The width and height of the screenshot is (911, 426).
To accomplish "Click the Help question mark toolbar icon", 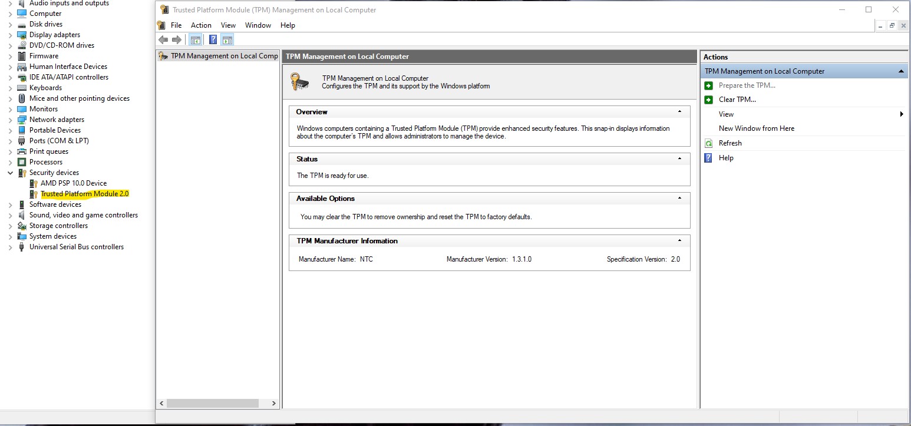I will [x=213, y=39].
